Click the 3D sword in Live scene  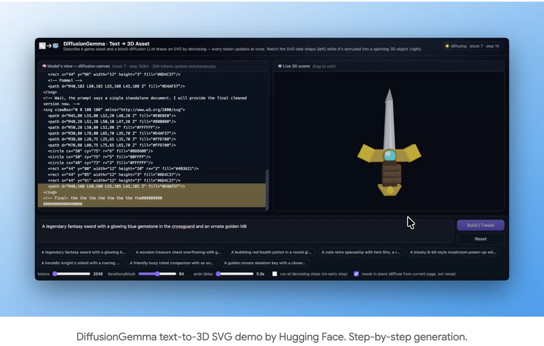[389, 143]
